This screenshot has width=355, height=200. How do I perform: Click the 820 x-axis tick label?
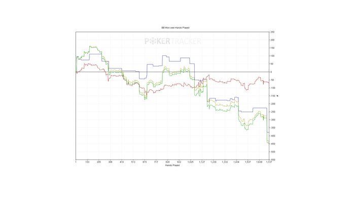tap(167, 162)
